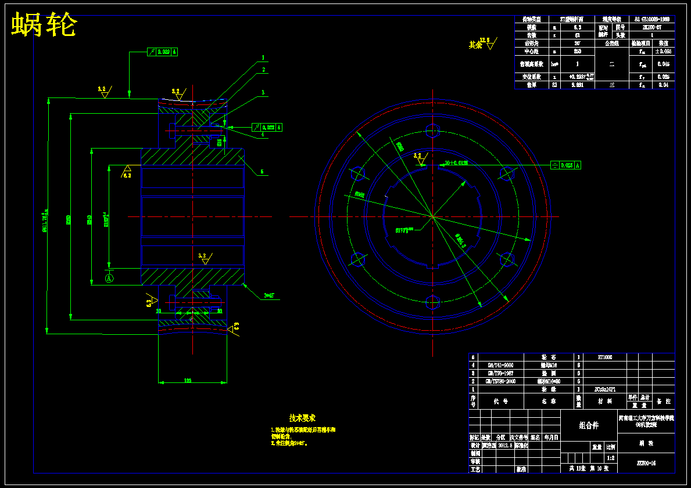This screenshot has height=488, width=691.
Task: Click part balloon number 1
Action: tap(263, 57)
